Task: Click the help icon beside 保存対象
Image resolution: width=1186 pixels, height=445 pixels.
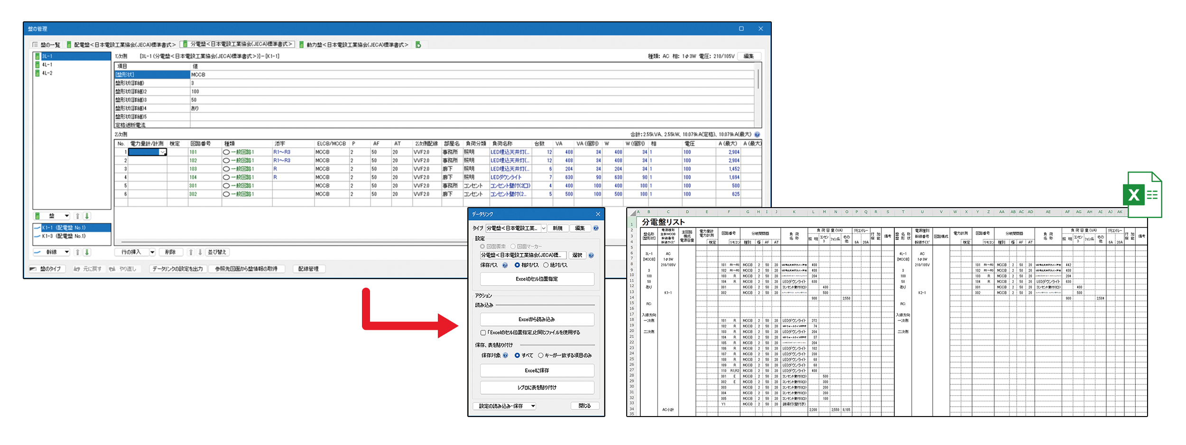Action: 505,355
